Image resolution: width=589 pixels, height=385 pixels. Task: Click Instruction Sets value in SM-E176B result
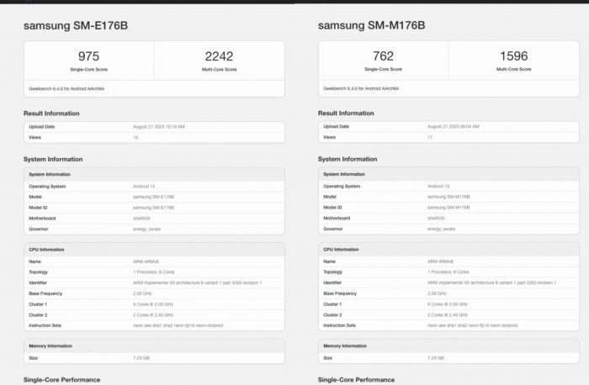click(178, 325)
